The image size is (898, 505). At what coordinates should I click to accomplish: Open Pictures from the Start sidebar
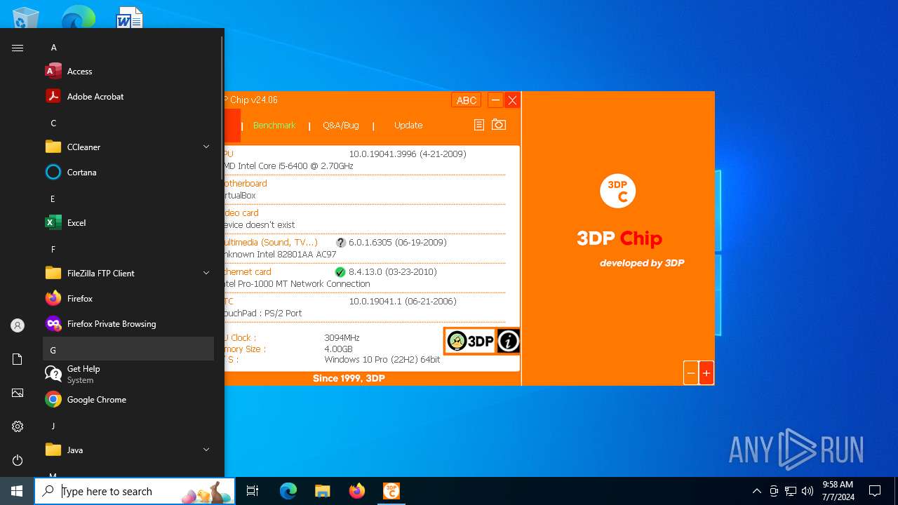point(18,393)
